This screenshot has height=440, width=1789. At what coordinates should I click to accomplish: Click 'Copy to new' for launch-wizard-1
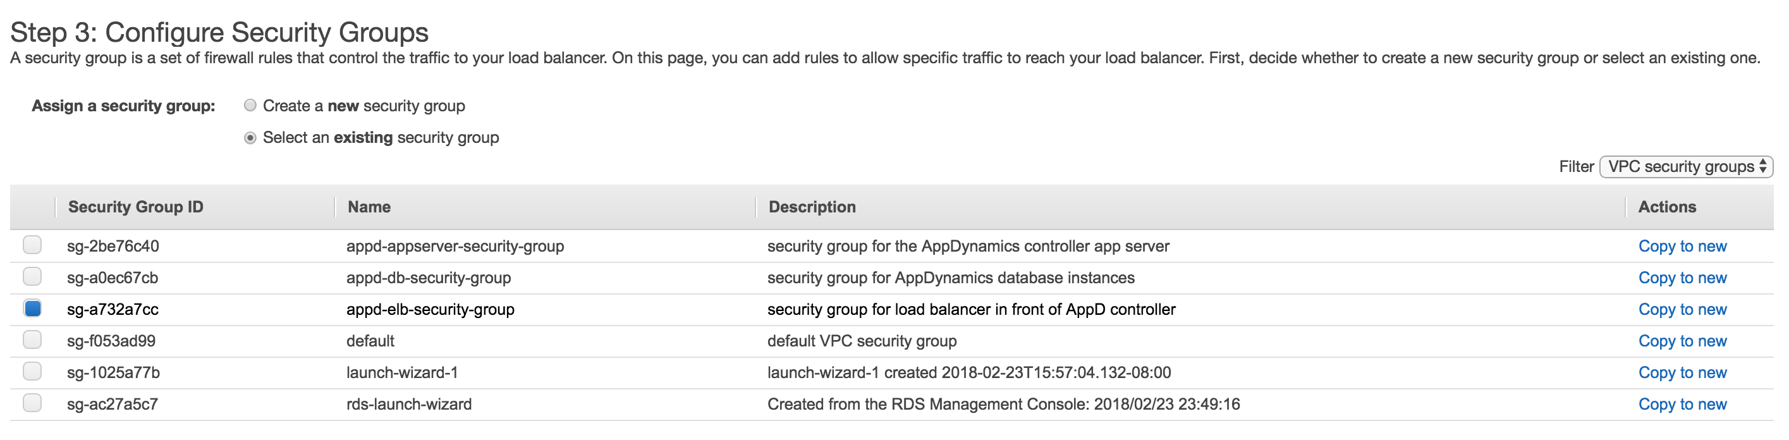coord(1682,373)
